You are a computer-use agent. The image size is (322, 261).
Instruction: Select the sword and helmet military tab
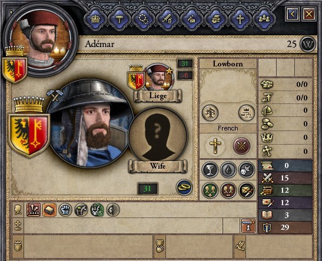[167, 19]
